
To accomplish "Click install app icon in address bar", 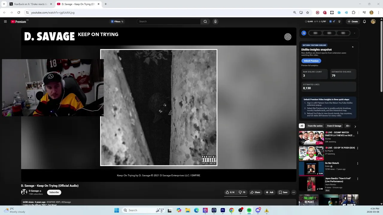I will [301, 13].
